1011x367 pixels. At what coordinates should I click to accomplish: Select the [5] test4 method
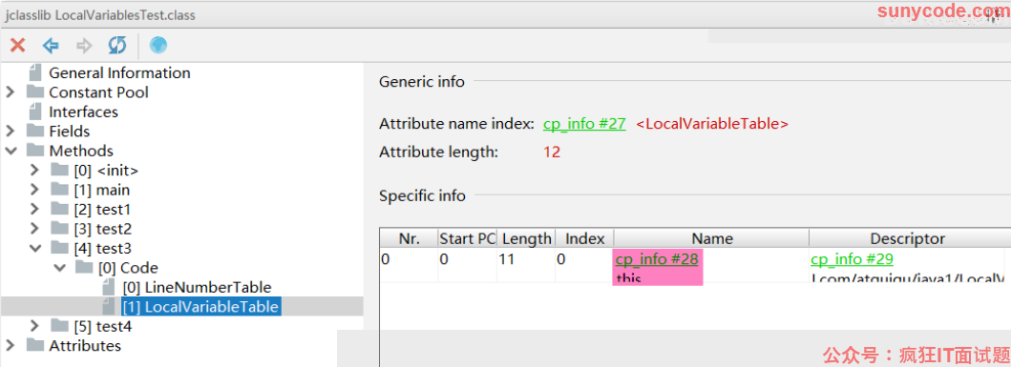coord(102,326)
